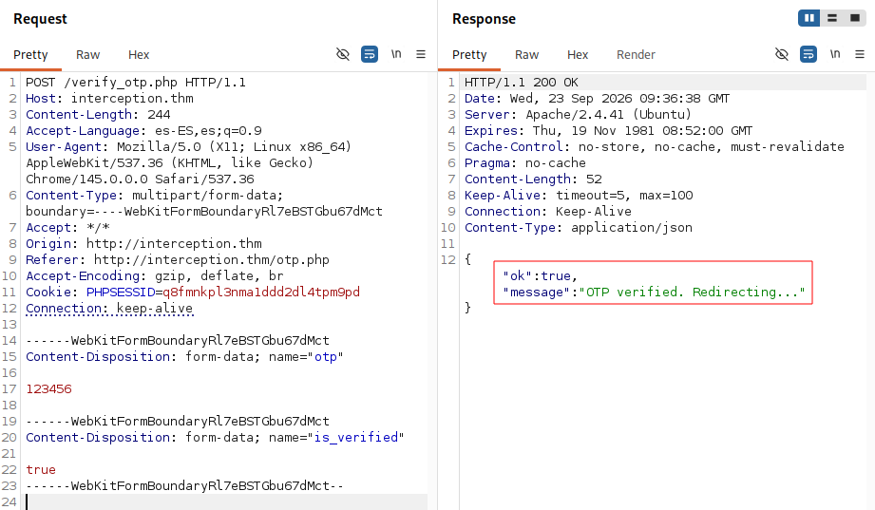Screen dimensions: 875x510
Task: Click the Pragma: no-cache header
Action: 525,163
